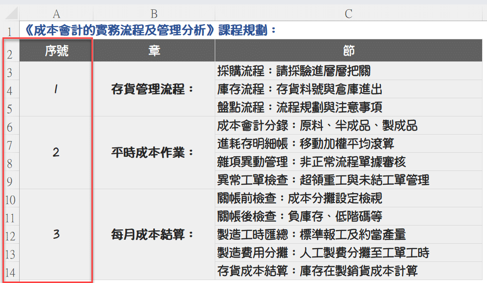The image size is (487, 283).
Task: Select row 3 header
Action: (x=10, y=71)
